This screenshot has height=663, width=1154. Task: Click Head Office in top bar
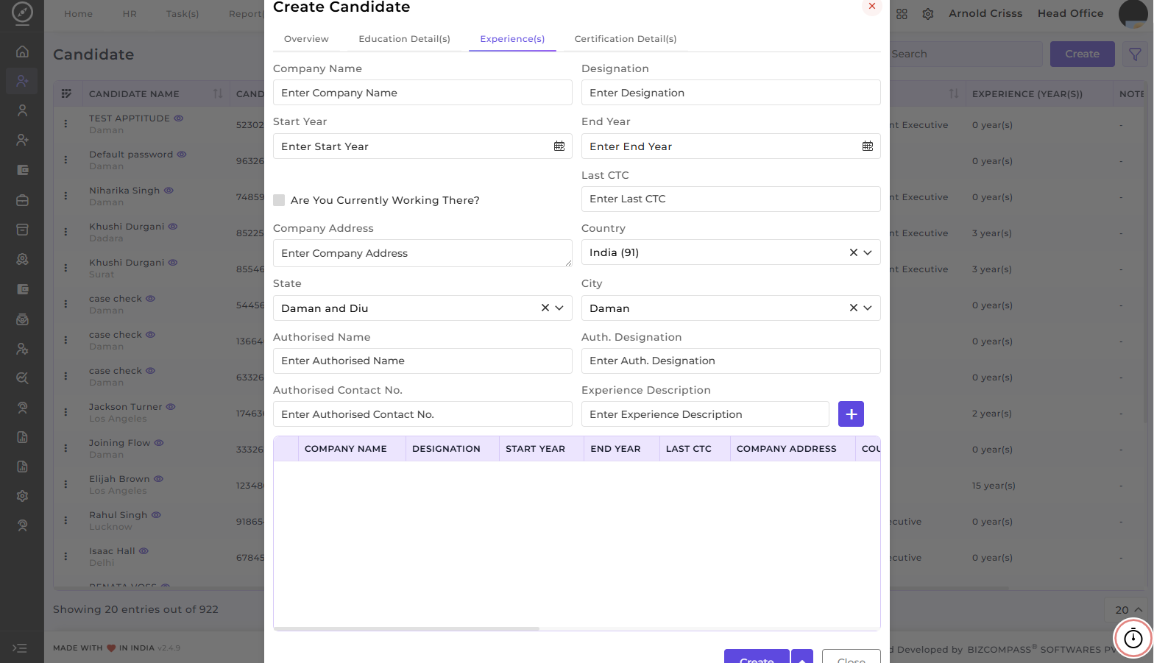[x=1070, y=13]
